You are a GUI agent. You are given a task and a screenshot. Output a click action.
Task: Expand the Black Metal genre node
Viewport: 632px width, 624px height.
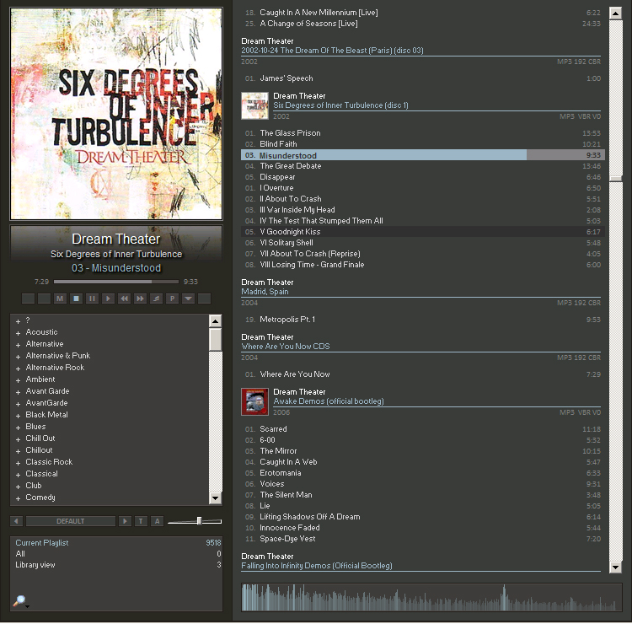(x=19, y=416)
